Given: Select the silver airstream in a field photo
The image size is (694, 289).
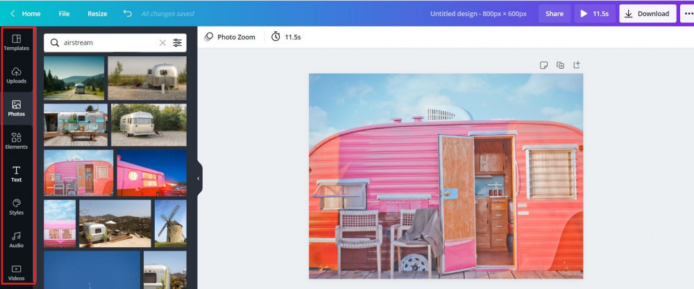Looking at the screenshot, I should [147, 78].
